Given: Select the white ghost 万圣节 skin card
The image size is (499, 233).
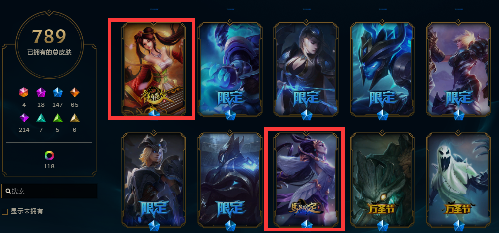Looking at the screenshot, I should (458, 179).
